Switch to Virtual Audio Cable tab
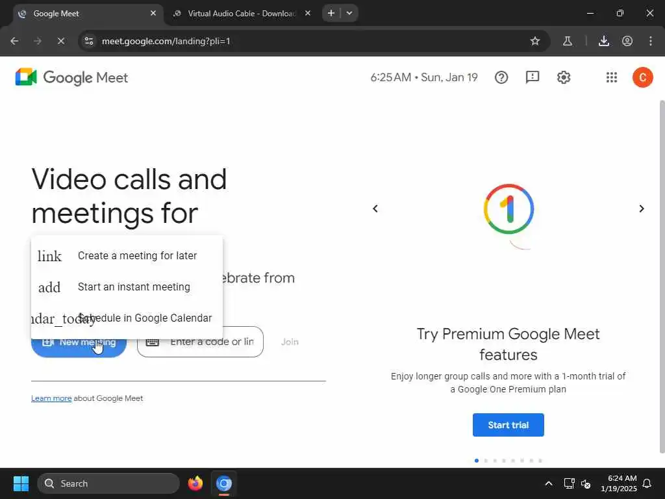665x499 pixels. click(x=242, y=14)
